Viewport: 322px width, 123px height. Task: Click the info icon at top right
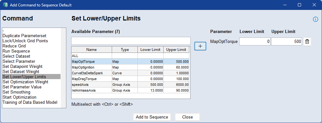click(x=315, y=19)
